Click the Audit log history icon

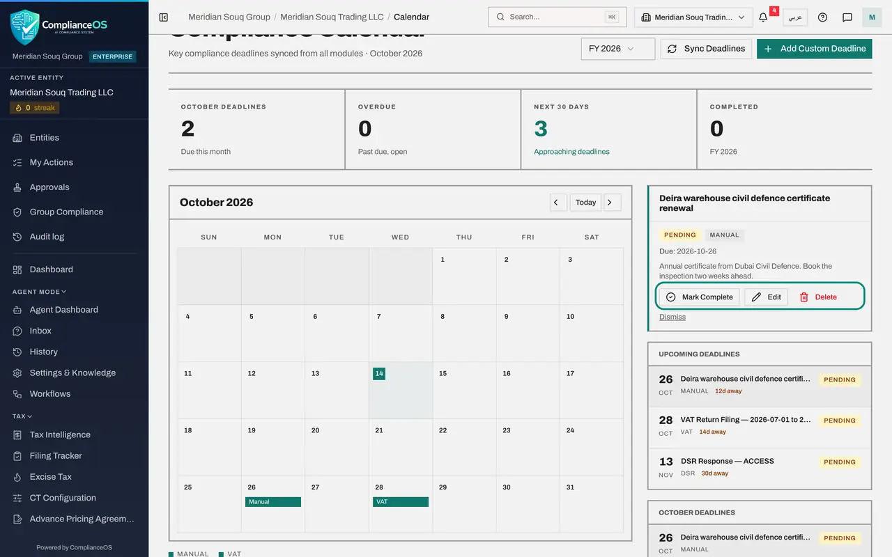coord(17,237)
